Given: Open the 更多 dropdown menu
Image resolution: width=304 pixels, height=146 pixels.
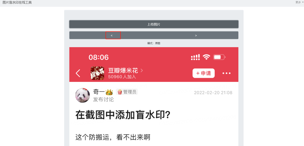Looking at the screenshot, I should pos(299,2).
